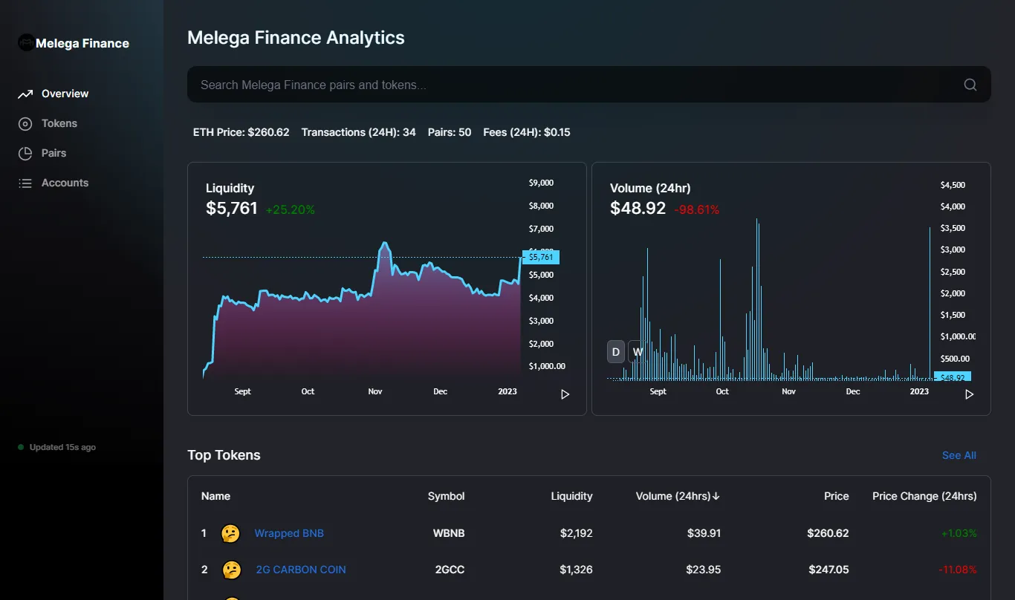Click the $48.92 volume price marker
The image size is (1015, 600).
pos(953,377)
